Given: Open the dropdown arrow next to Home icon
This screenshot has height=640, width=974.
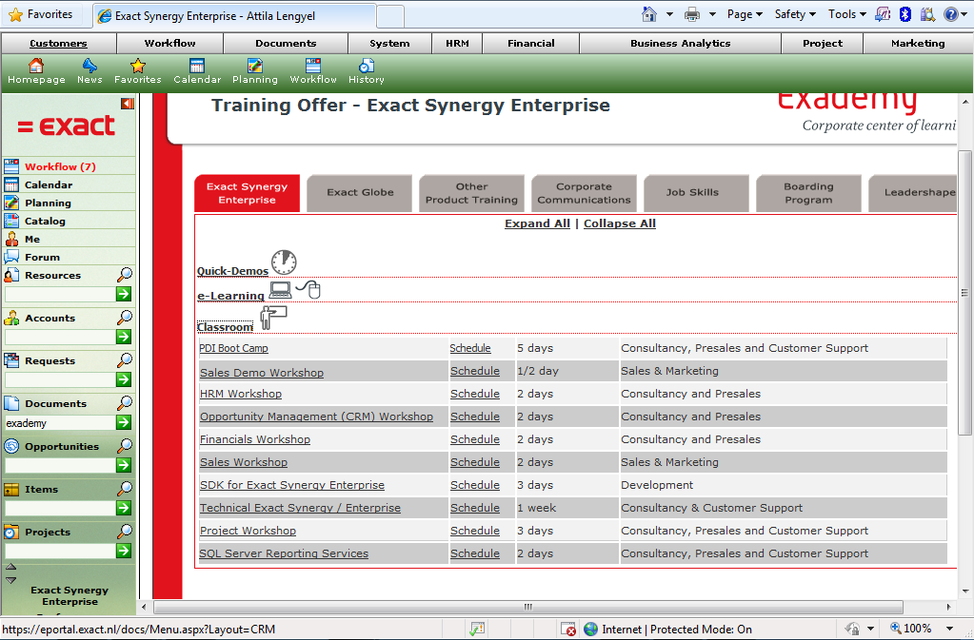Looking at the screenshot, I should click(669, 14).
